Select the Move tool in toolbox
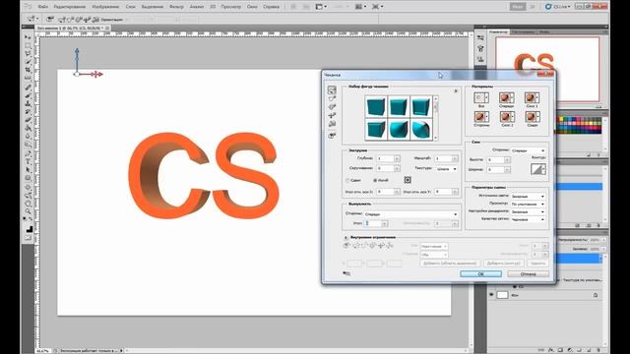This screenshot has width=630, height=354. 29,37
